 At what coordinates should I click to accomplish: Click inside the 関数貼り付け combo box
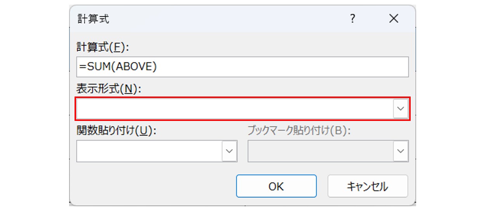pyautogui.click(x=149, y=151)
